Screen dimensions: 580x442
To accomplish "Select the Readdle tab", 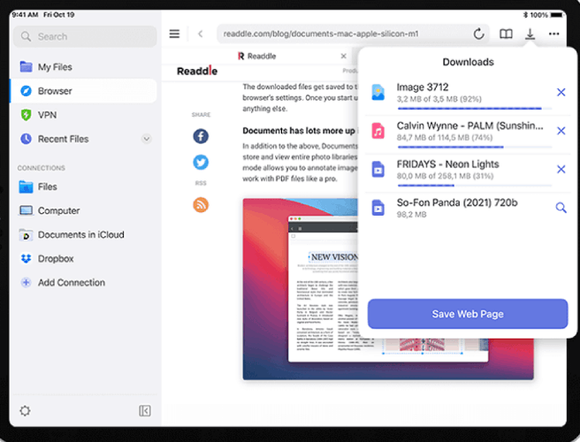I will pyautogui.click(x=257, y=57).
